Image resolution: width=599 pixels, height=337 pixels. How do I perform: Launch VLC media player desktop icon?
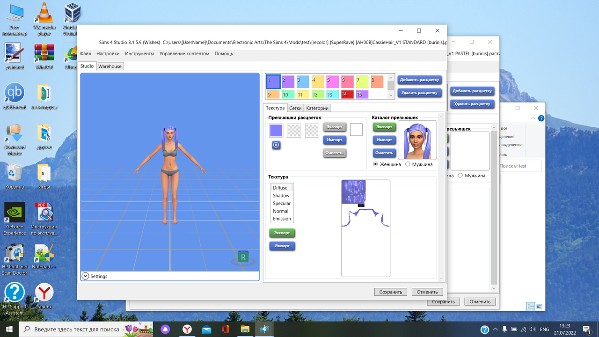pos(44,19)
